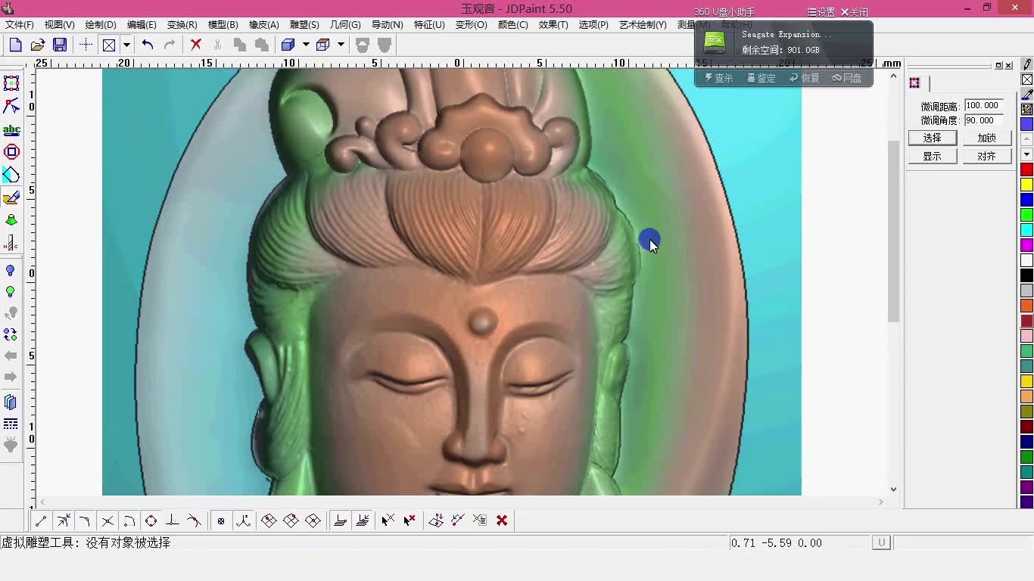Screen dimensions: 1034x581
Task: Expand the dropdown next to the solid cube
Action: 306,45
